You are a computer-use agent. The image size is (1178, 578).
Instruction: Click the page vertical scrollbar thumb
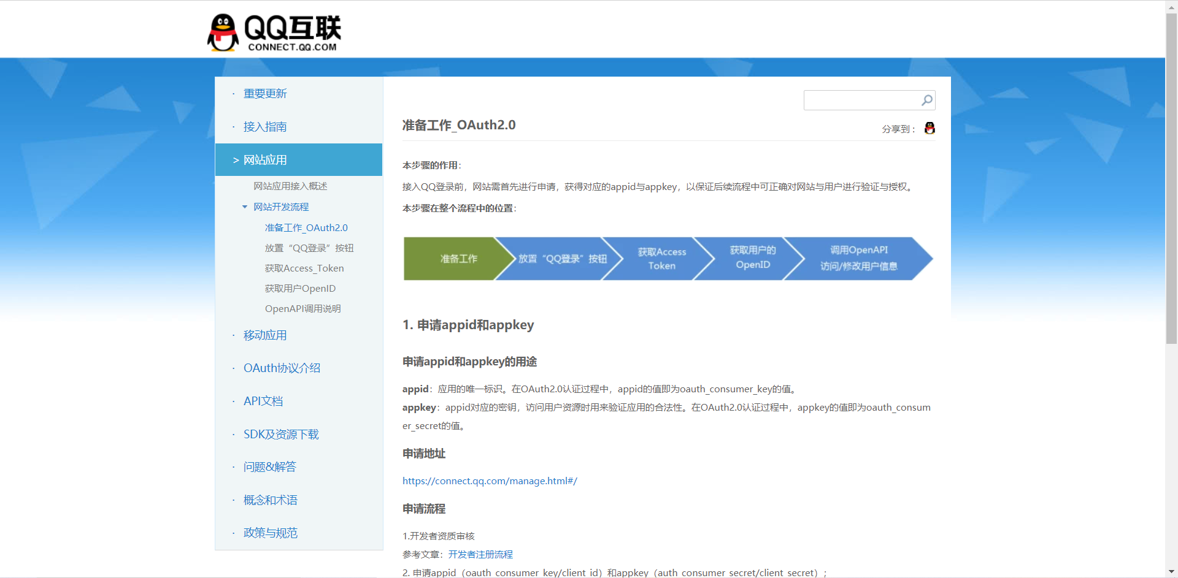tap(1171, 178)
